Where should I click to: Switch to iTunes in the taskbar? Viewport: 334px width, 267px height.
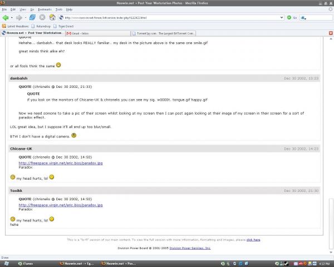(x=26, y=264)
